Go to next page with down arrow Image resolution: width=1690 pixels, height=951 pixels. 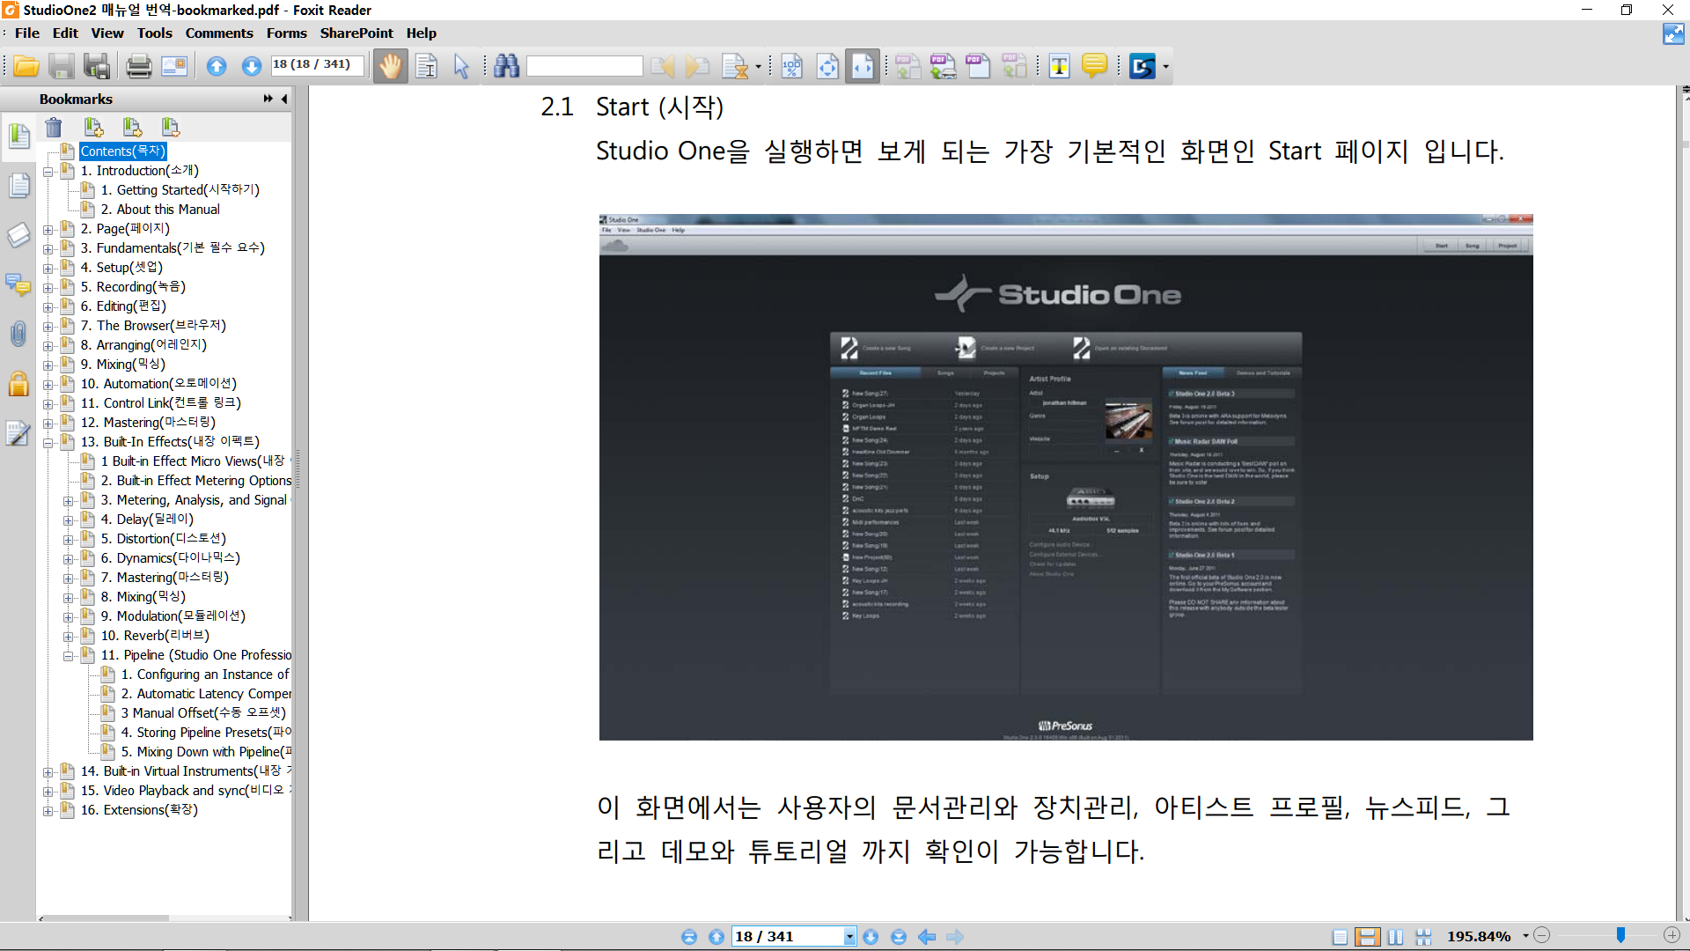tap(252, 66)
